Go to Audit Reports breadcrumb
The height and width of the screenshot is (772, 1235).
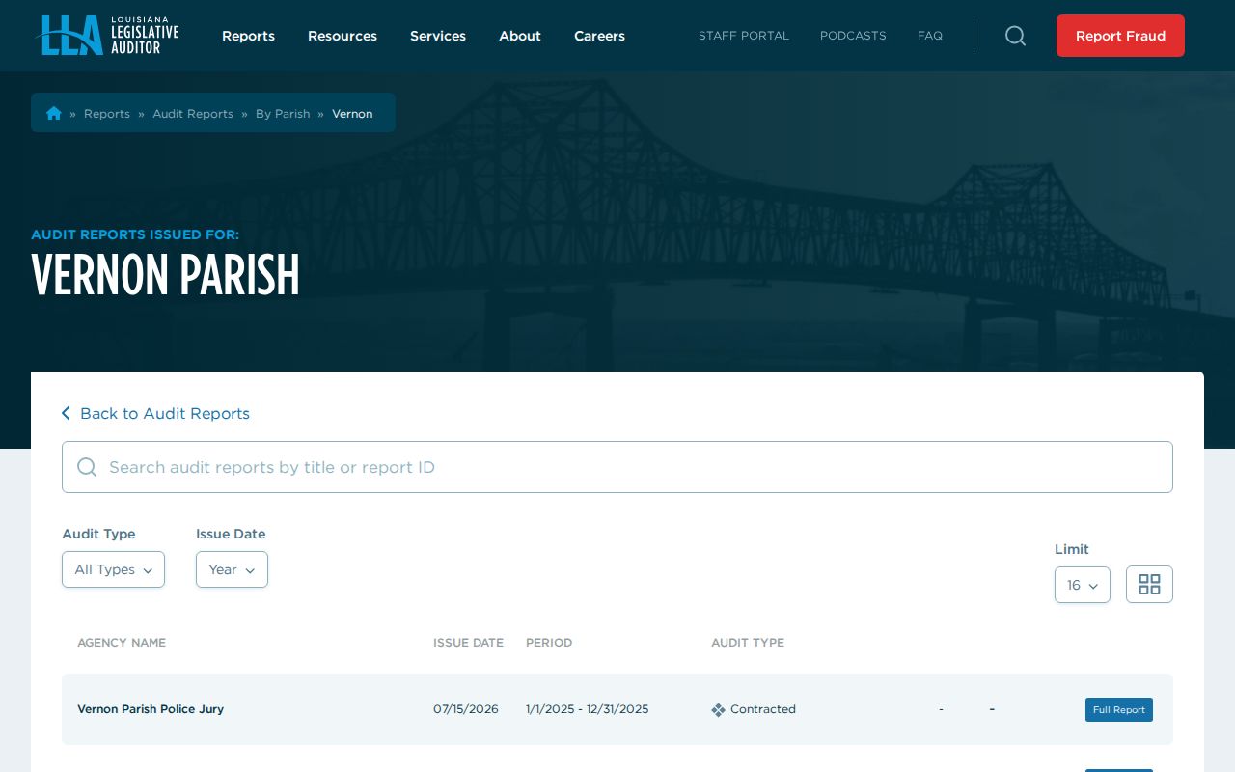click(x=193, y=114)
